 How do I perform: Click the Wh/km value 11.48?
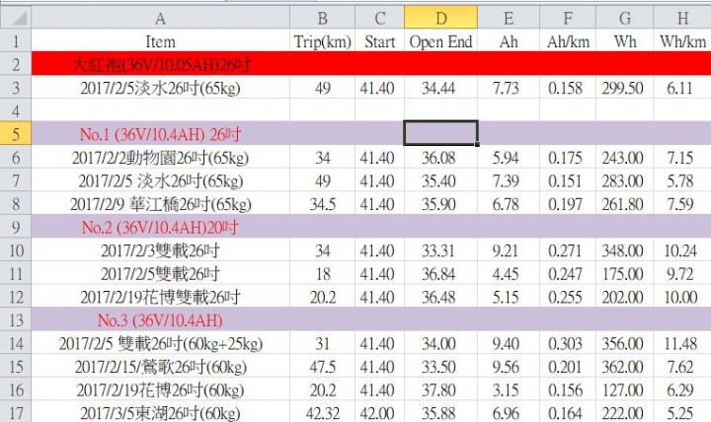[x=682, y=343]
